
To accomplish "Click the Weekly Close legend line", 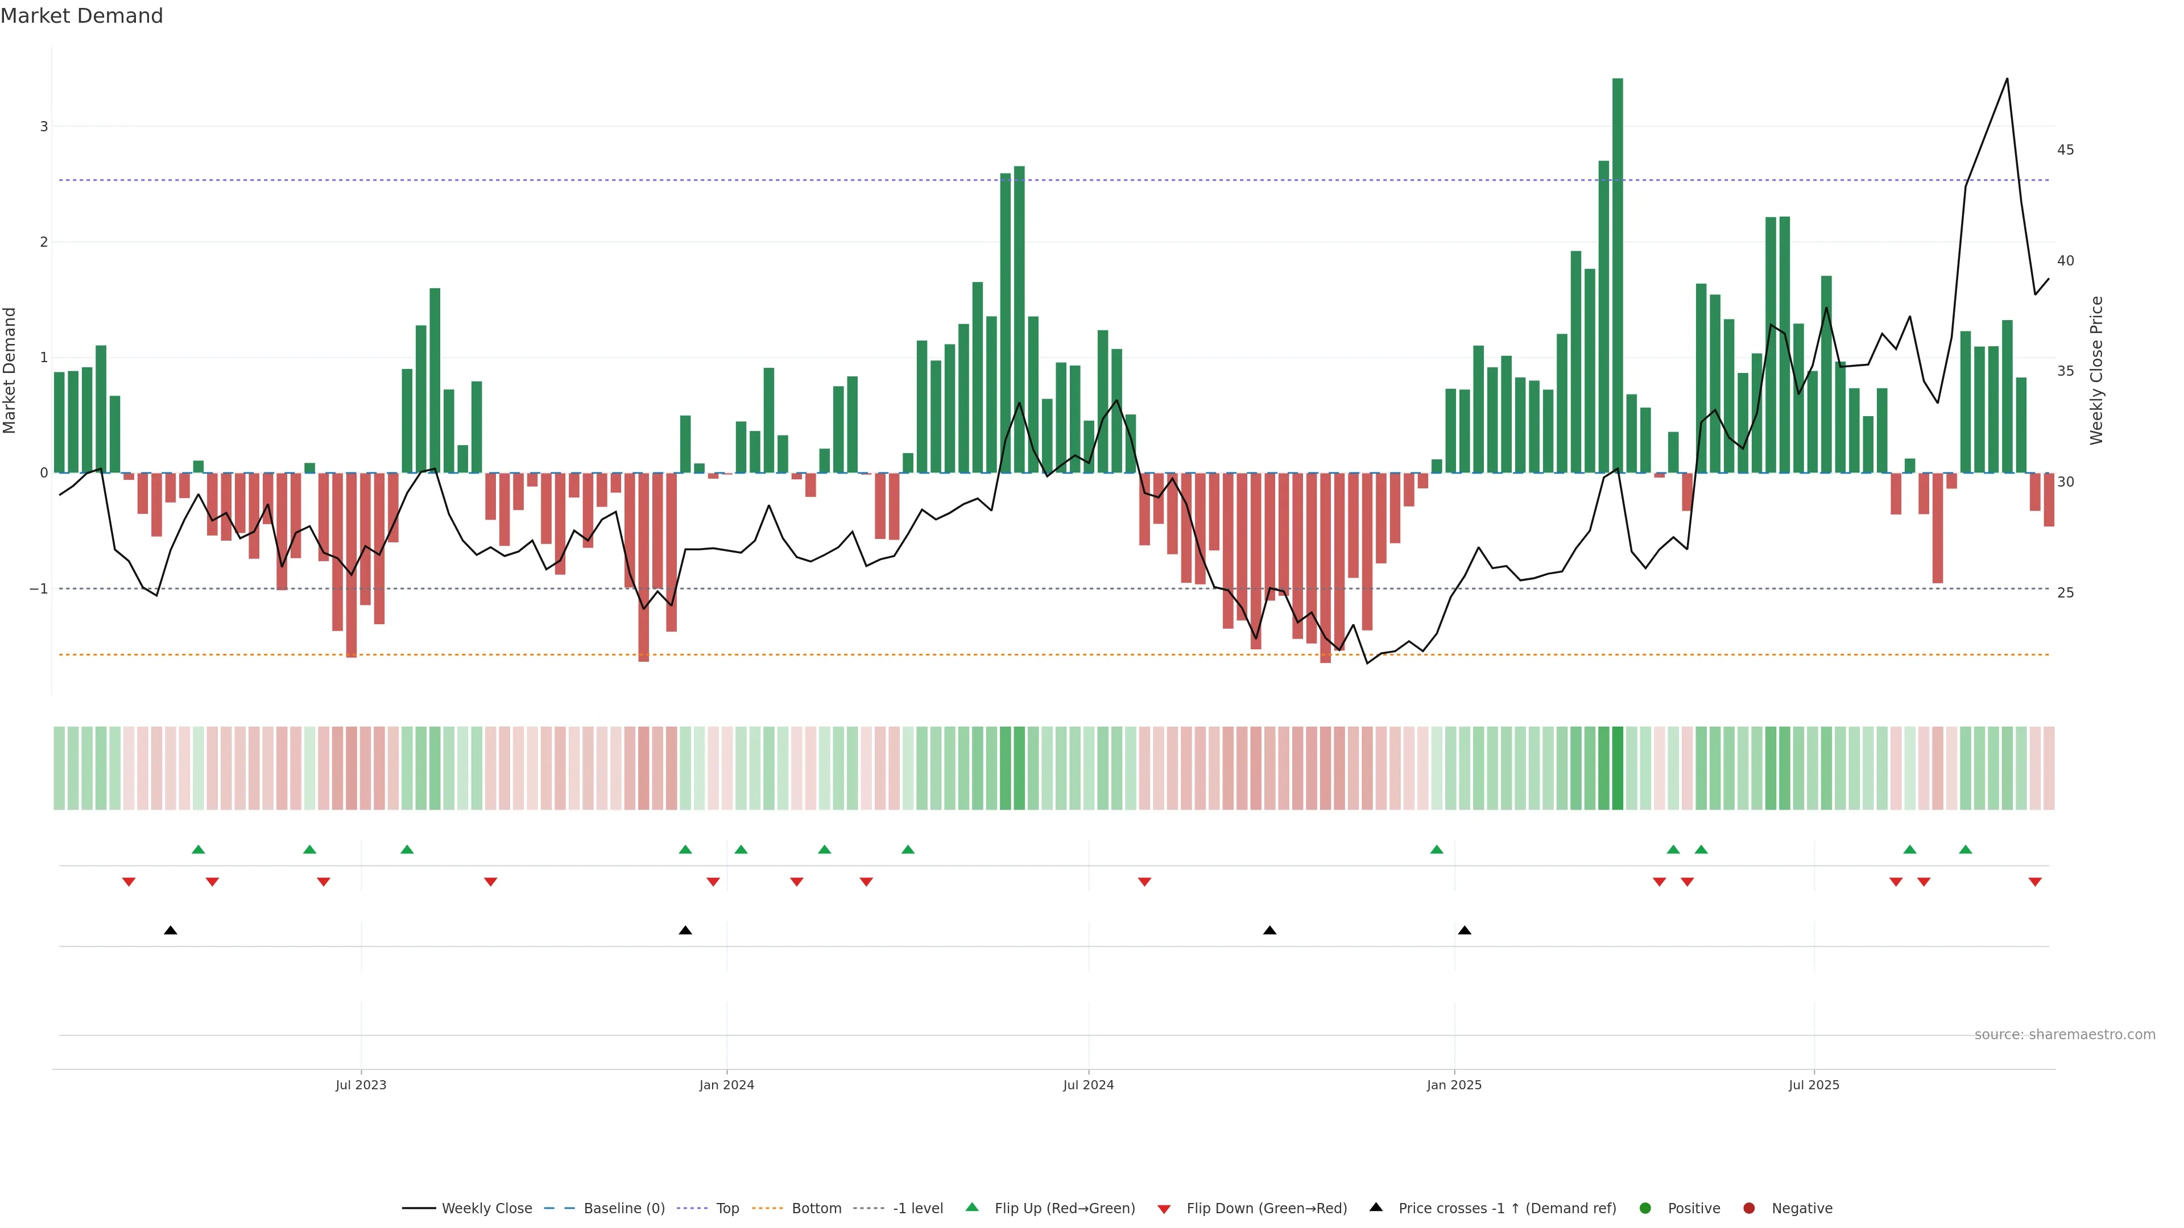I will point(419,1209).
